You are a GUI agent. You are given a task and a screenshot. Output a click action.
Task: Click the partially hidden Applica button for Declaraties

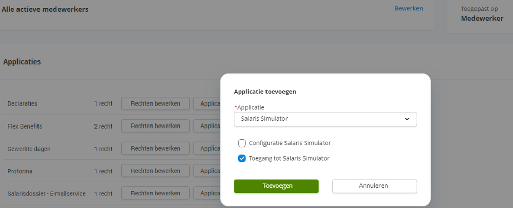pos(207,103)
